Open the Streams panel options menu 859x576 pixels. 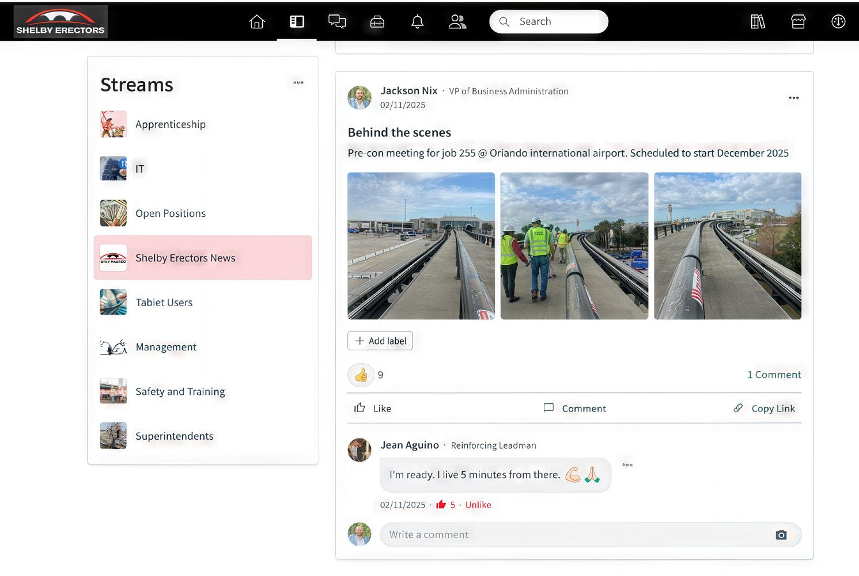click(298, 83)
